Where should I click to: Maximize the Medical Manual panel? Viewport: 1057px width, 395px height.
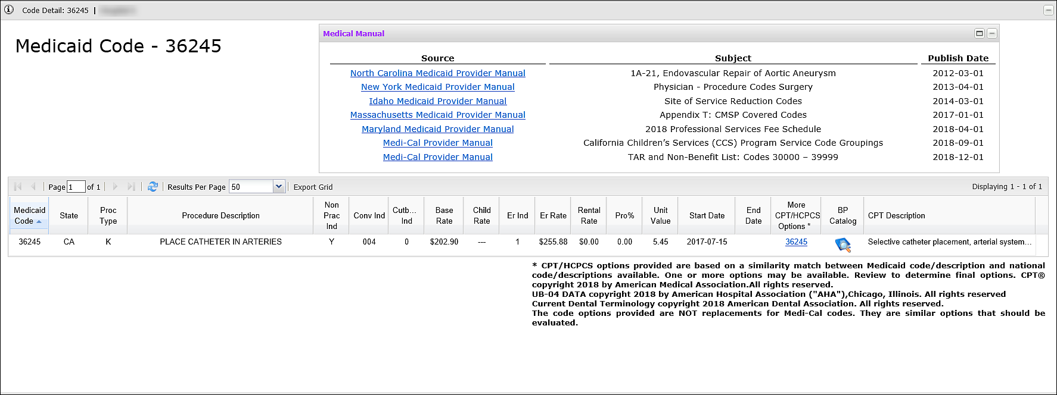[979, 33]
